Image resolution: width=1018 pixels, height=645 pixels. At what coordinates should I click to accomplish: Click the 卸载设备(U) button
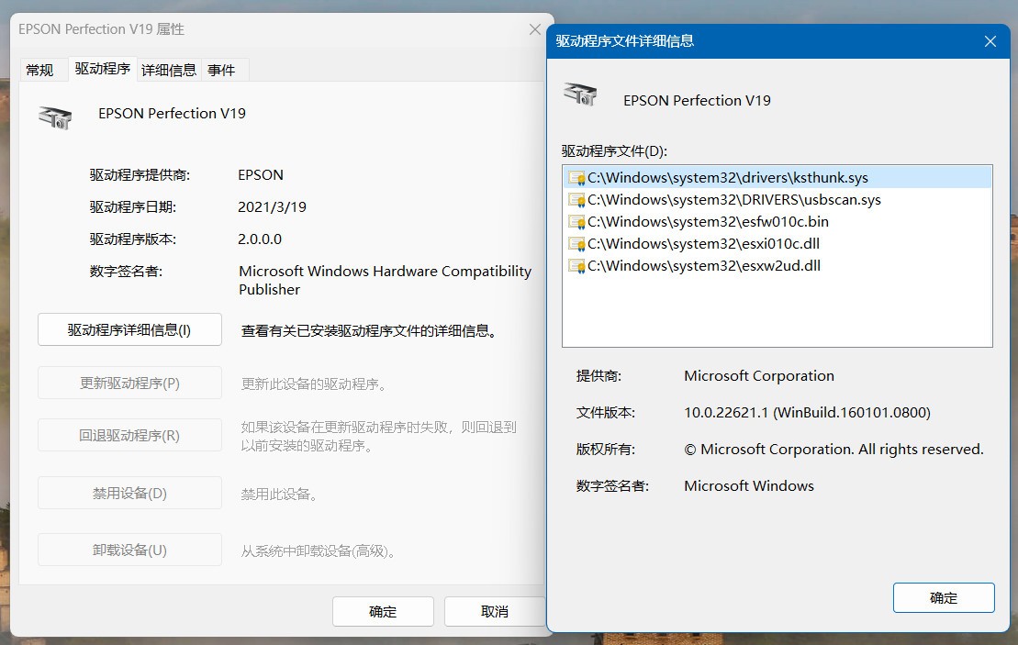pyautogui.click(x=129, y=550)
